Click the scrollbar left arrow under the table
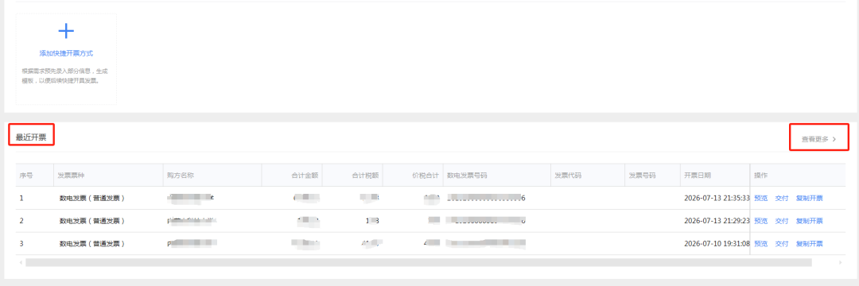Image resolution: width=859 pixels, height=286 pixels. pos(21,263)
